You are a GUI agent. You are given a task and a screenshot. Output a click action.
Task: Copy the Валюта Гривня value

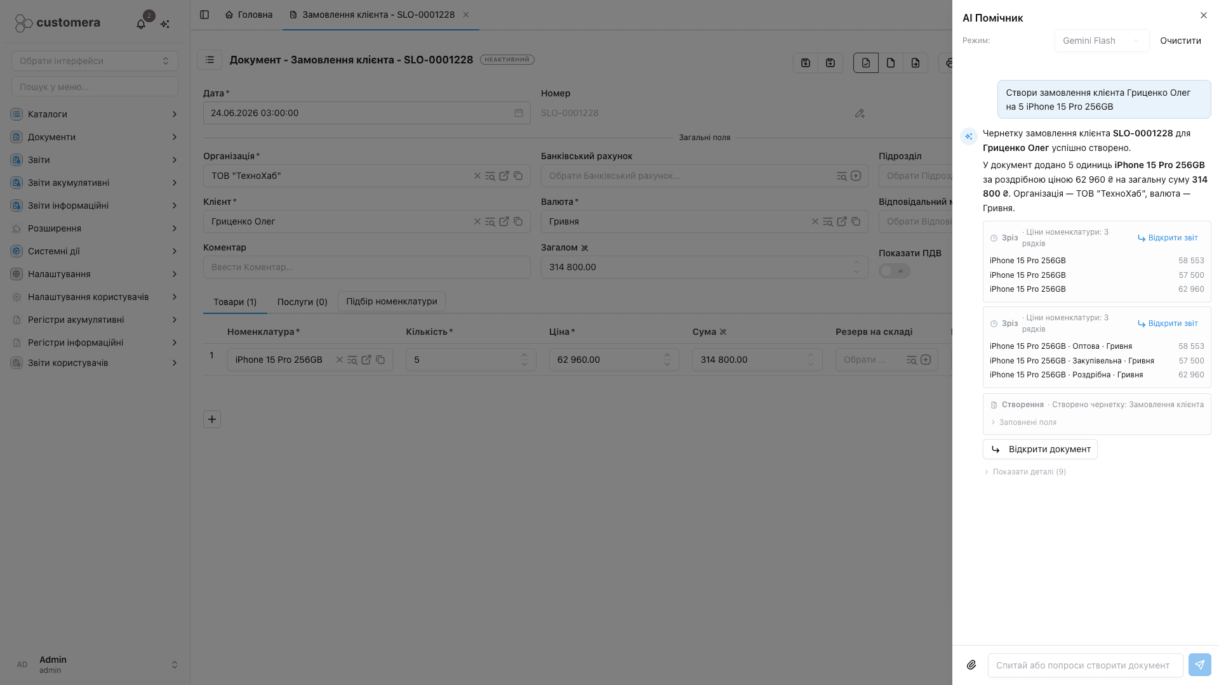[856, 221]
